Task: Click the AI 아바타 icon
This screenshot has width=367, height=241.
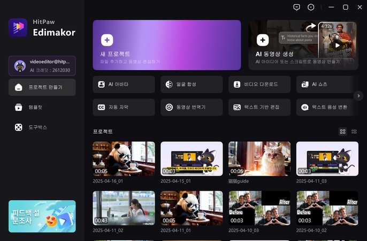Action: (x=101, y=84)
